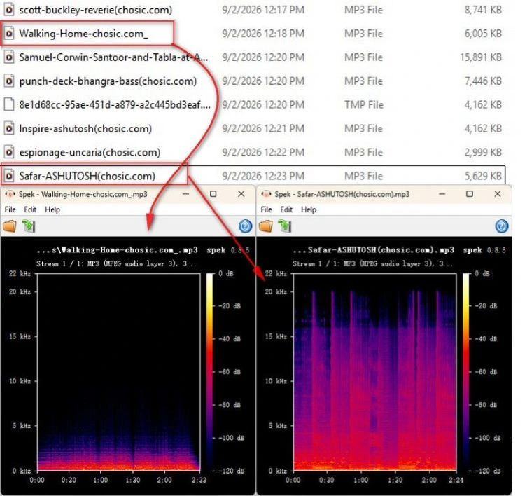Select Inspire-ashutosh(chosic.com) file name
The image size is (525, 496).
85,128
